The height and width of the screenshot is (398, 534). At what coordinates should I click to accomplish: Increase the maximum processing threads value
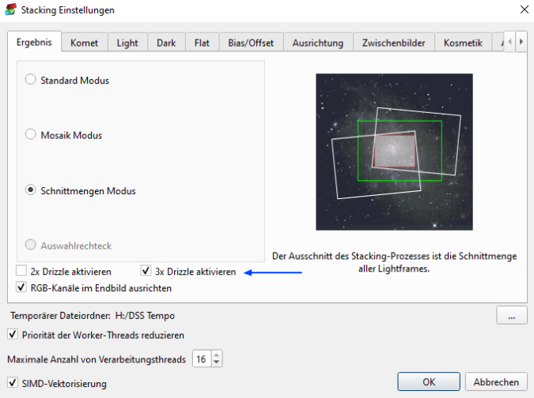coord(217,355)
